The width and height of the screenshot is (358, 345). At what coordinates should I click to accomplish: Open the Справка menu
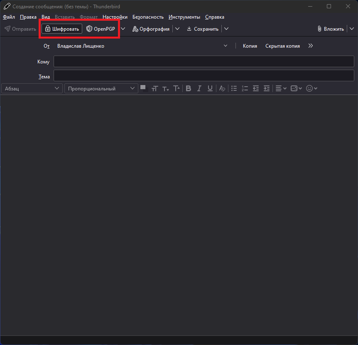215,17
